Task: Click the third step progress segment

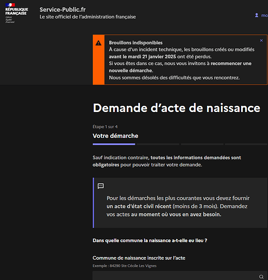Action: coord(202,144)
